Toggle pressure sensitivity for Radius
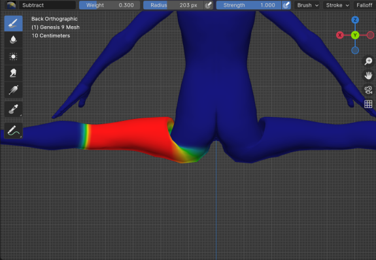 [x=209, y=5]
